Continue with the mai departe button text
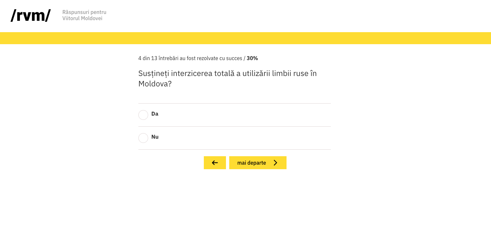Viewport: 491px width, 227px height. pos(252,163)
